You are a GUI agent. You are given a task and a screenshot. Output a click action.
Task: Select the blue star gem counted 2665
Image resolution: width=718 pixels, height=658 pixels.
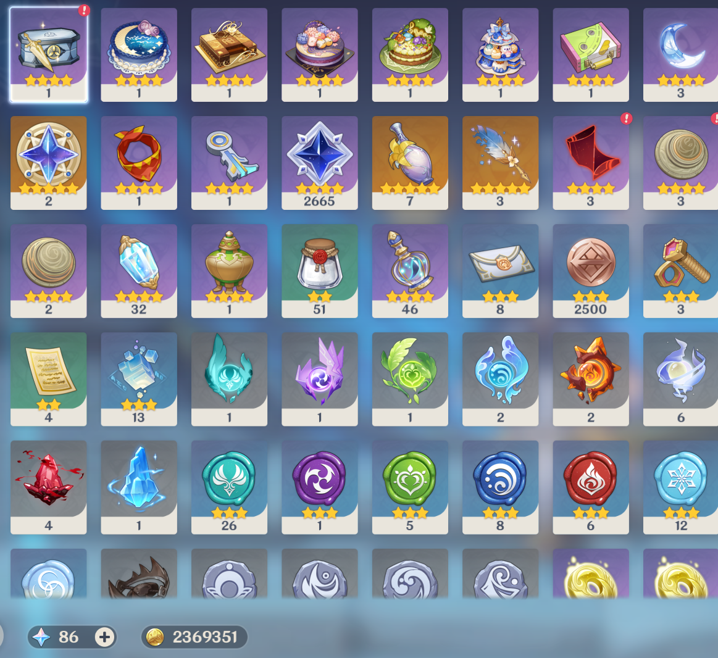pyautogui.click(x=320, y=162)
